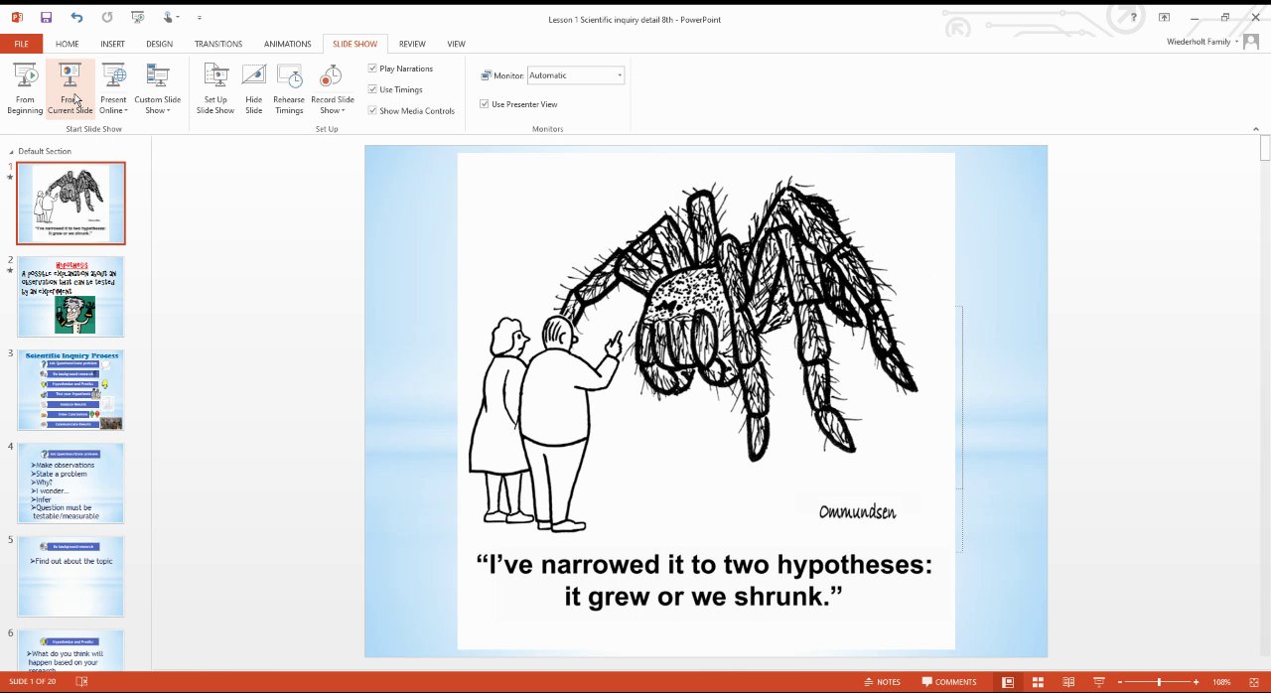Start Slide Show from status bar icon
This screenshot has width=1271, height=693.
[x=1098, y=682]
